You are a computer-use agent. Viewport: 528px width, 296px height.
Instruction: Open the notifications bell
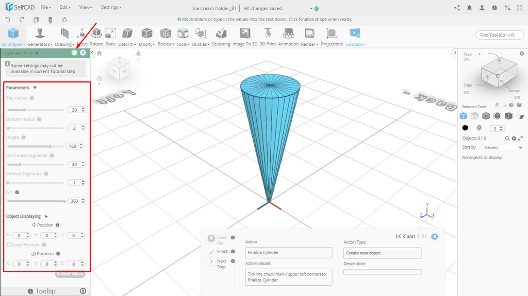(x=469, y=8)
